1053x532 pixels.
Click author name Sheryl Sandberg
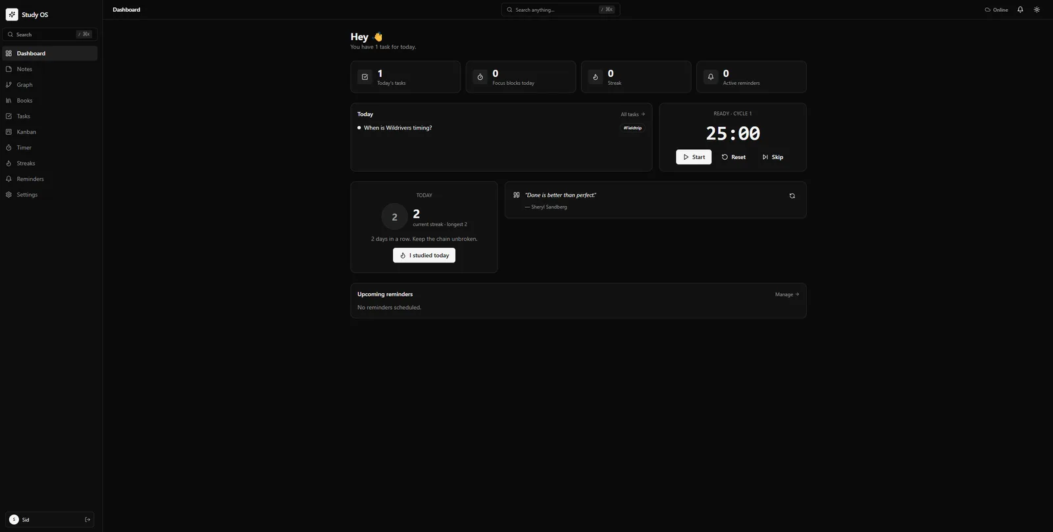[x=549, y=207]
